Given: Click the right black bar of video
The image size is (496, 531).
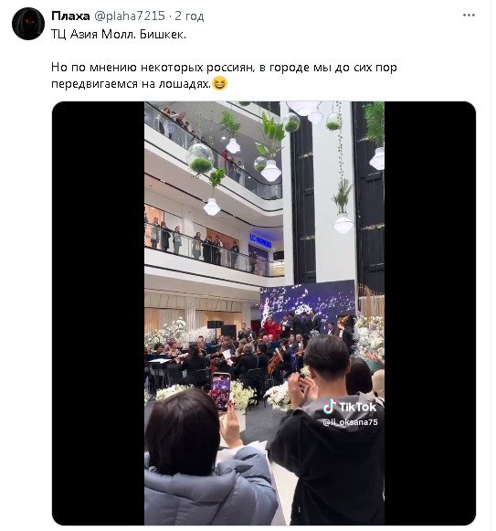Looking at the screenshot, I should tap(430, 313).
